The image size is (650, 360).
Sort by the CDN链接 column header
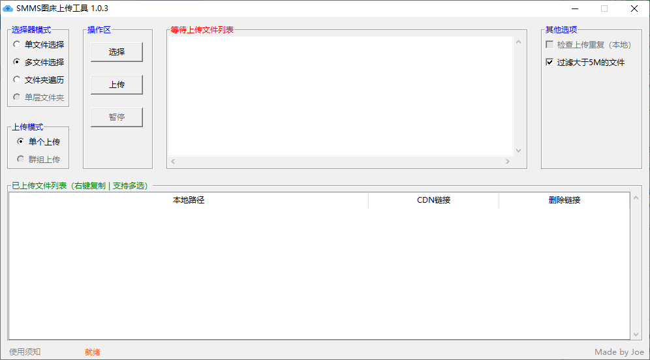point(433,200)
